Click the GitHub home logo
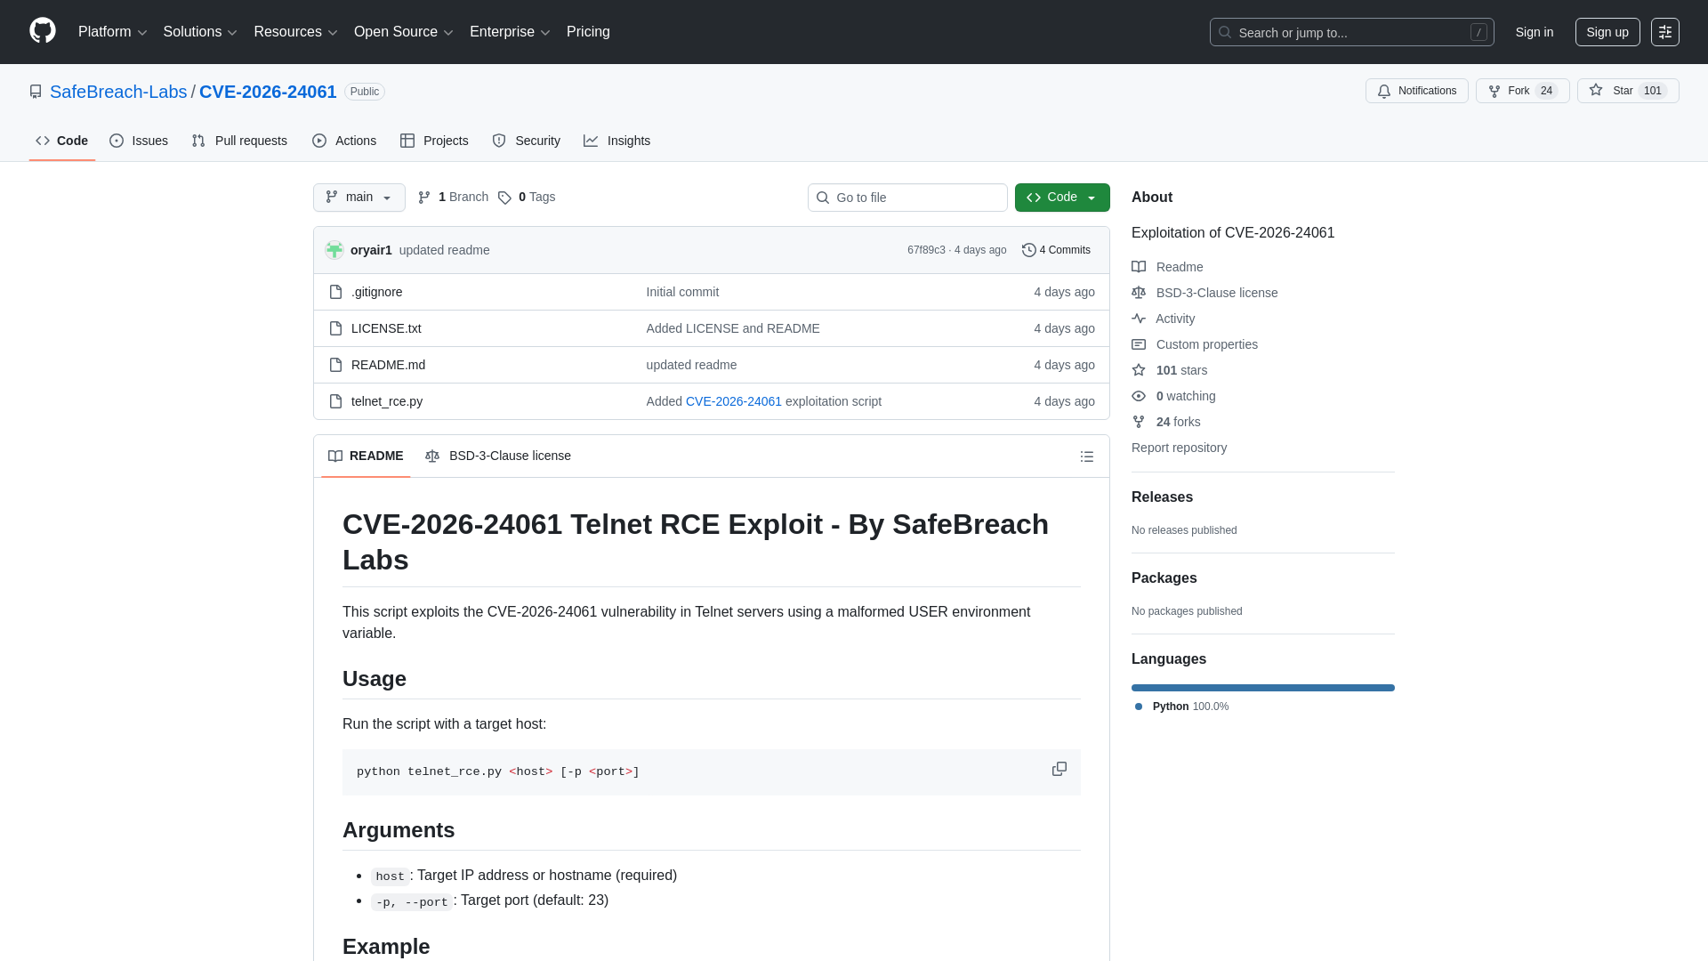 [41, 31]
